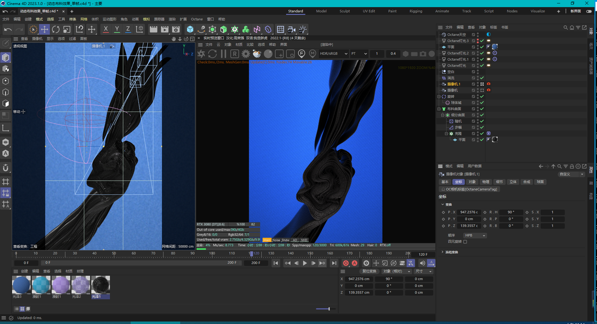Image resolution: width=597 pixels, height=324 pixels.
Task: Toggle enable checkmark for 球体域 object
Action: 482,103
